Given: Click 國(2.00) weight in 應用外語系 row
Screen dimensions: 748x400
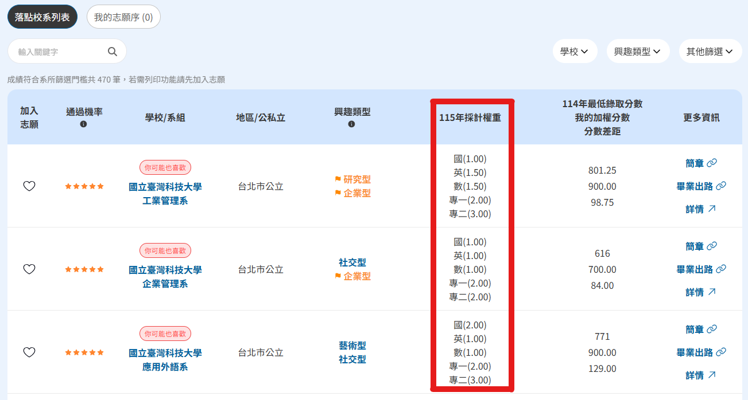Looking at the screenshot, I should pyautogui.click(x=470, y=325).
